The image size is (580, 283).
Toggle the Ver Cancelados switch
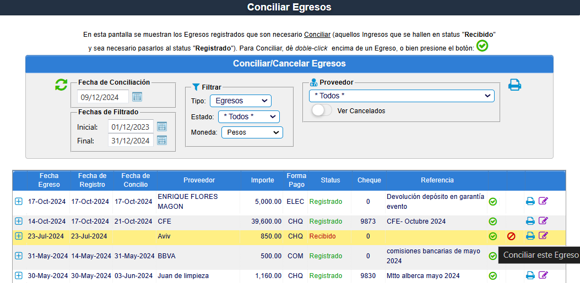[322, 110]
